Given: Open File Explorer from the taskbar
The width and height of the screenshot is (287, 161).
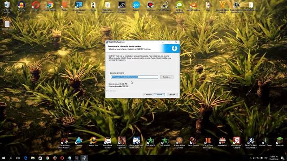Looking at the screenshot, I should click(33, 158).
